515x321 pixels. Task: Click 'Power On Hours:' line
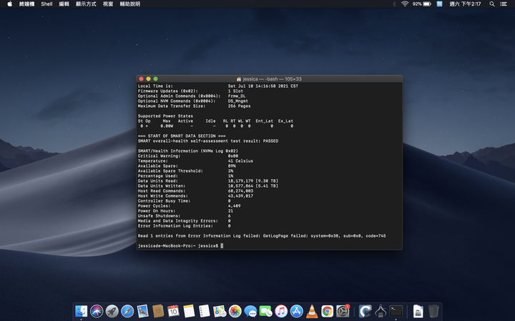pyautogui.click(x=185, y=210)
